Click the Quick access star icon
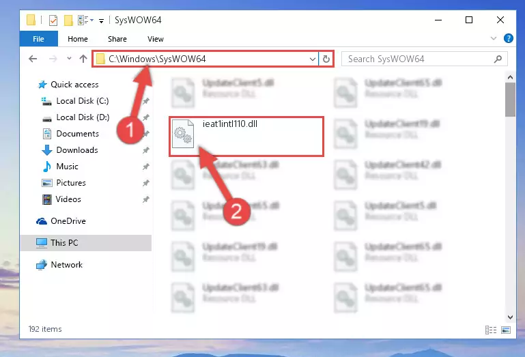 pos(42,85)
